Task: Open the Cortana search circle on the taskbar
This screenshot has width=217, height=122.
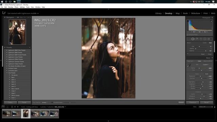Action: point(6,2)
